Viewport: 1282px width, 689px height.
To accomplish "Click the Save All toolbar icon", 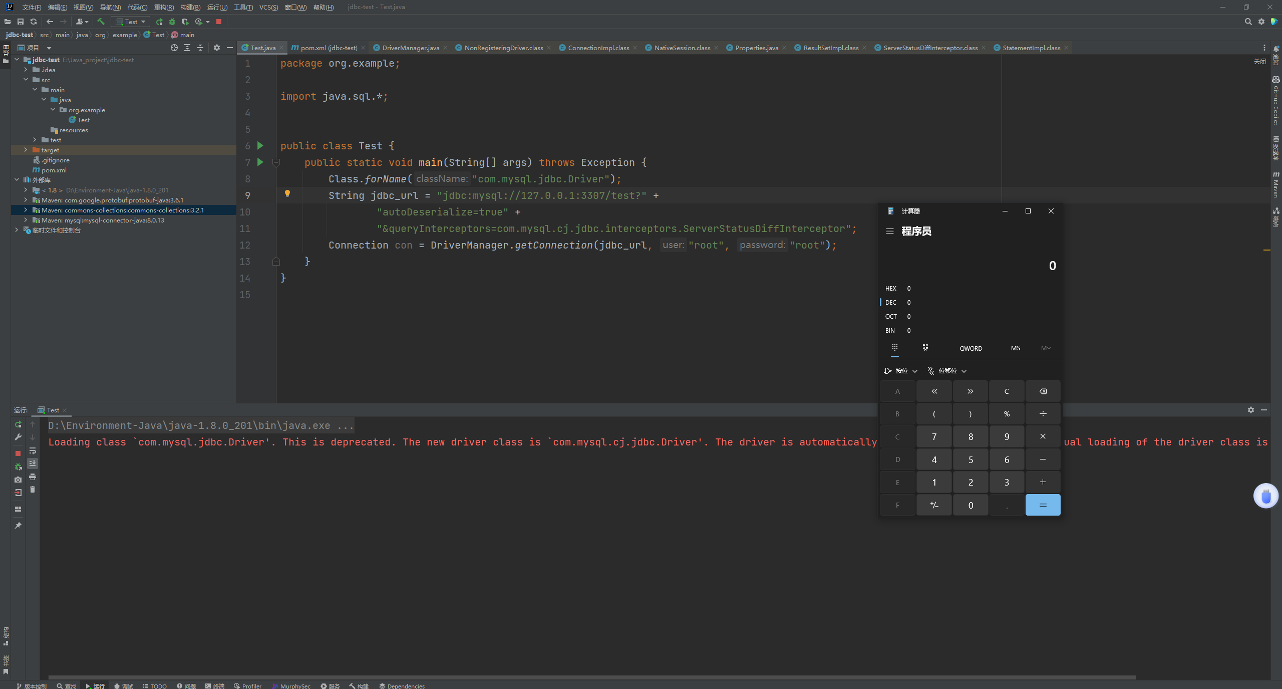I will (x=21, y=22).
